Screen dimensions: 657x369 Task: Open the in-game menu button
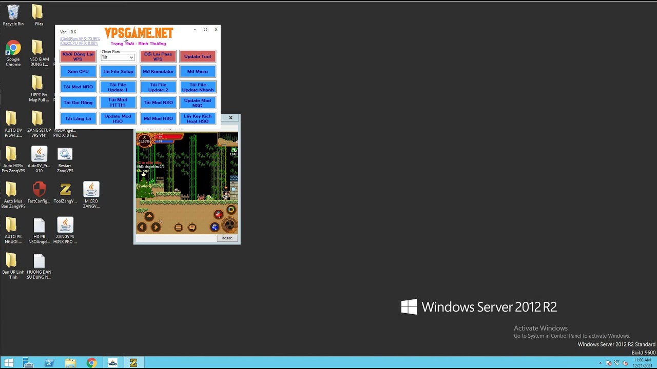pyautogui.click(x=178, y=227)
